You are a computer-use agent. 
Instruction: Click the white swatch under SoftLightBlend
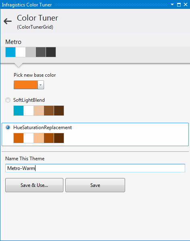point(29,111)
